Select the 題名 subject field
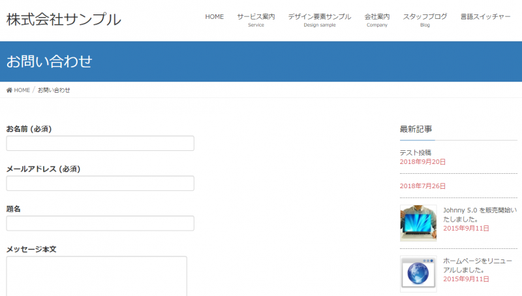This screenshot has width=522, height=296. click(100, 223)
